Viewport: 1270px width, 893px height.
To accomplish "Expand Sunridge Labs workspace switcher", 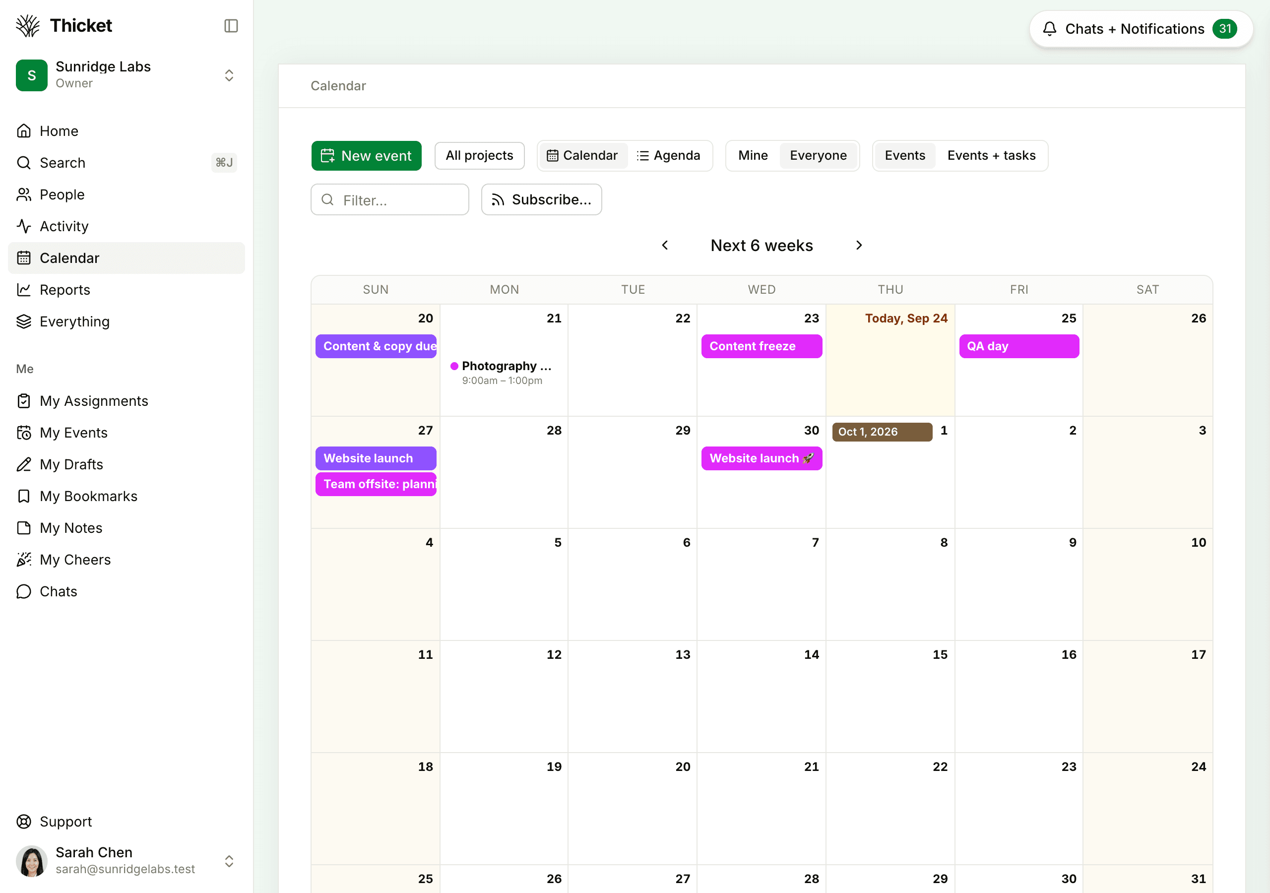I will [229, 75].
